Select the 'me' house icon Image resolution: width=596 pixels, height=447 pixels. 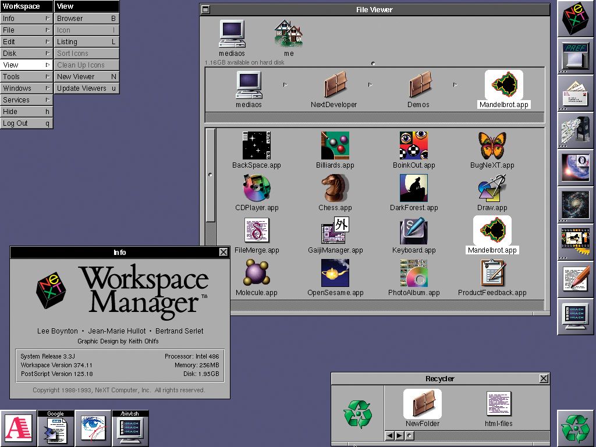pos(289,34)
